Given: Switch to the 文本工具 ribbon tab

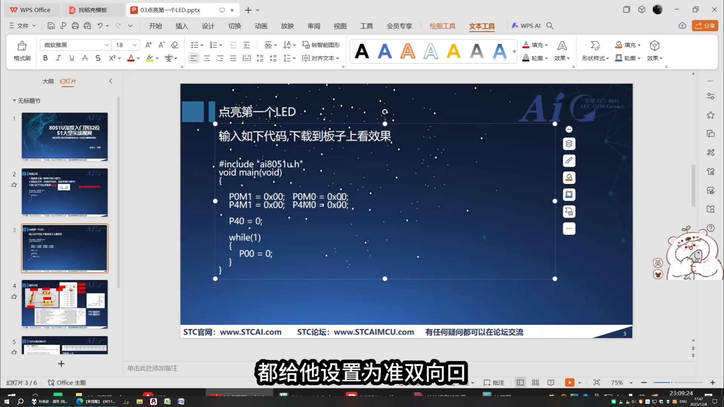Looking at the screenshot, I should 481,26.
